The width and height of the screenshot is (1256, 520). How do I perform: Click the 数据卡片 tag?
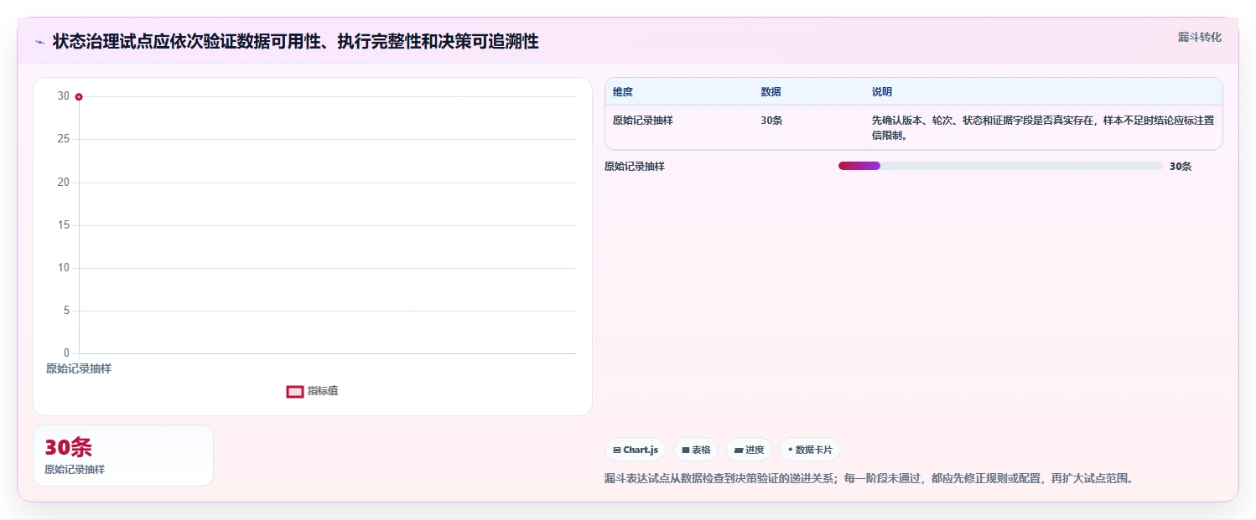pyautogui.click(x=810, y=450)
